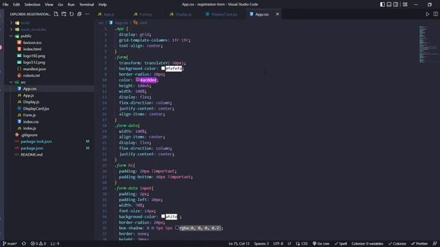
Task: Toggle bottom panel layout icon
Action: (x=389, y=5)
